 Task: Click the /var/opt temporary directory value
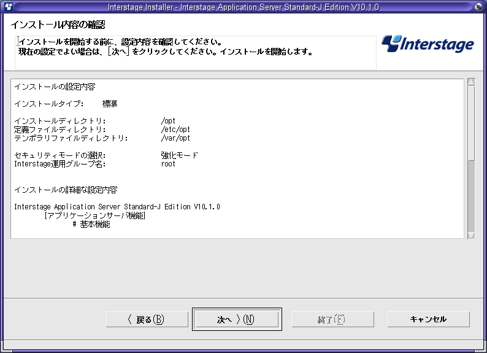pyautogui.click(x=175, y=138)
